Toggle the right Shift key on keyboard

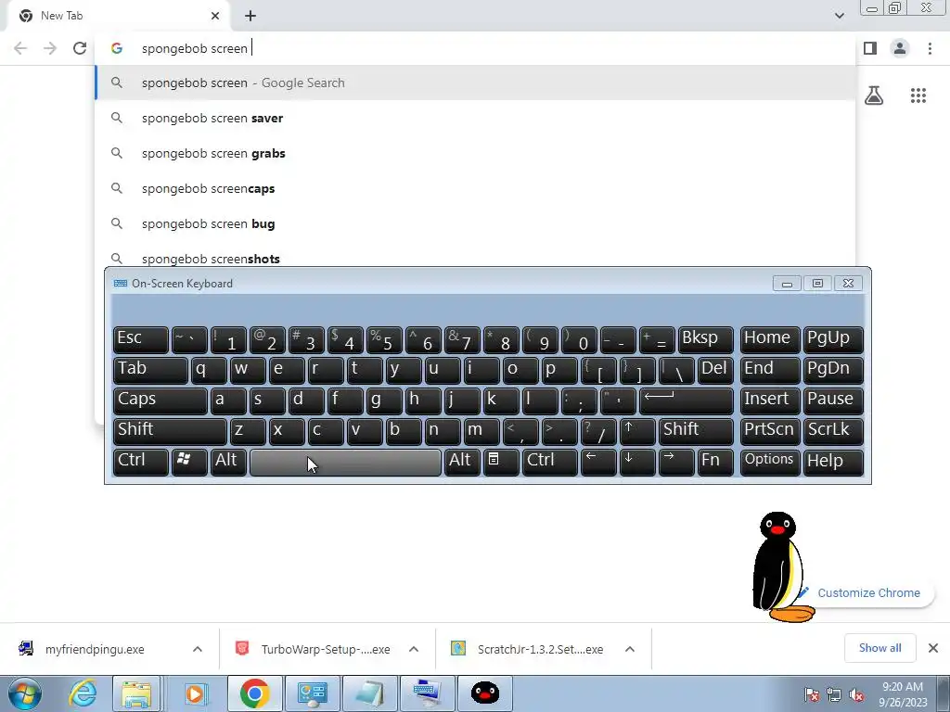click(x=696, y=430)
